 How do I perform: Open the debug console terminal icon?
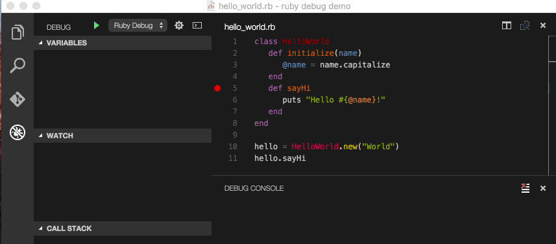pyautogui.click(x=197, y=25)
